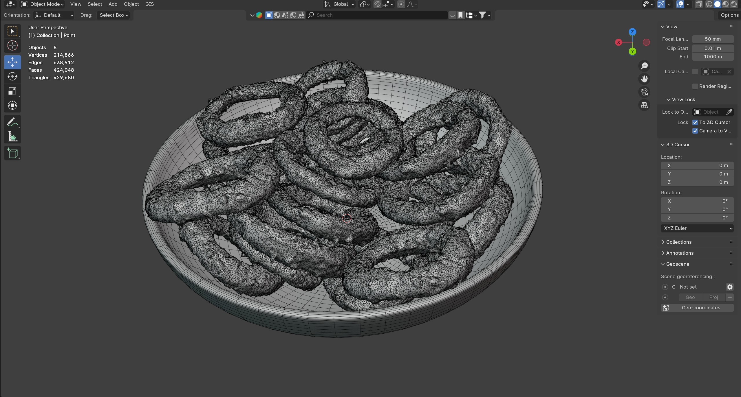
Task: Choose the 3D Cursor tool
Action: pyautogui.click(x=12, y=46)
